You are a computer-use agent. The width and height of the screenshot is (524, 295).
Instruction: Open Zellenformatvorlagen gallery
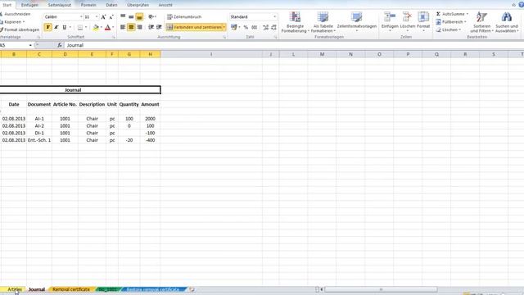(x=357, y=21)
